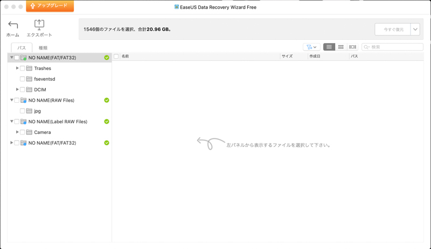Check the Camera folder checkbox
The image size is (431, 249).
point(23,132)
